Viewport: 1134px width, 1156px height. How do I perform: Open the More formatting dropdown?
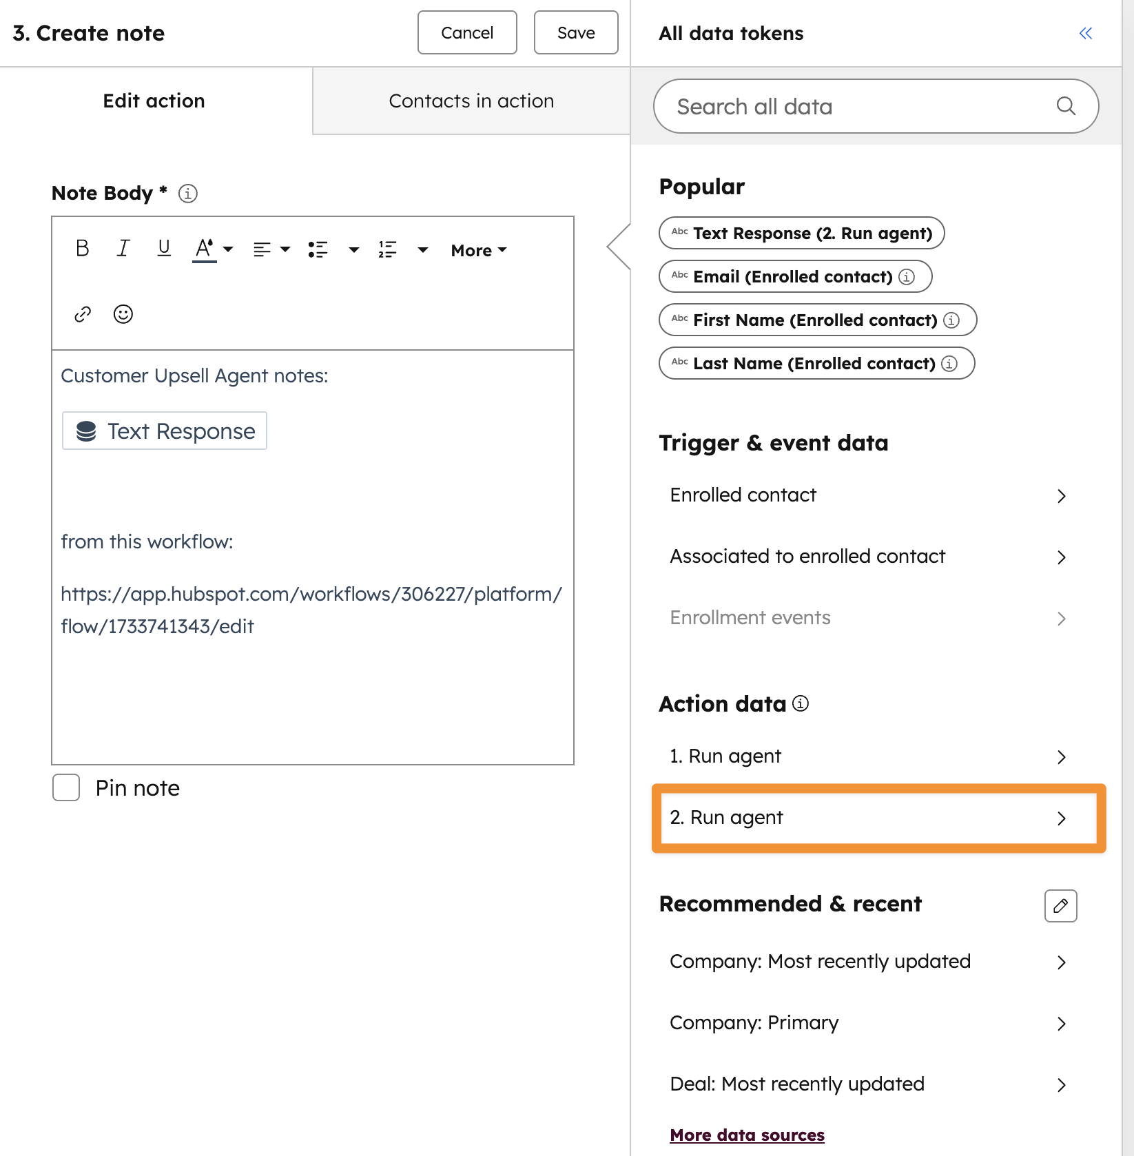click(477, 250)
